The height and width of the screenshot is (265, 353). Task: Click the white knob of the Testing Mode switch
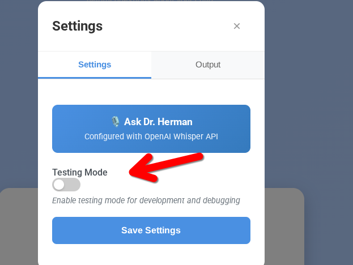click(x=59, y=185)
